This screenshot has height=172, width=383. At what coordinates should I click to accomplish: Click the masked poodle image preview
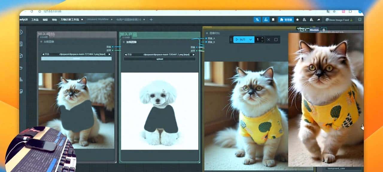point(159,111)
